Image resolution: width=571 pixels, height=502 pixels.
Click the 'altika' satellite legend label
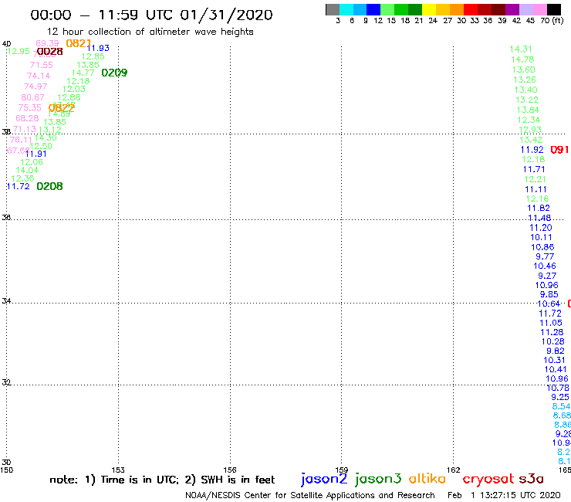click(427, 479)
